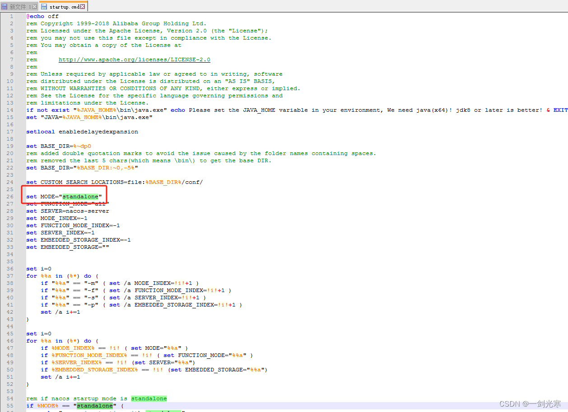Click 'rem if nacos startup mode is standalone' line

97,398
